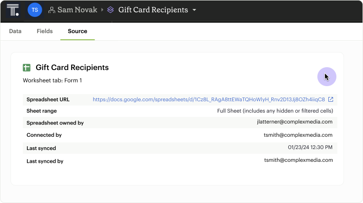Viewport: 363px width, 203px height.
Task: Click the Gift Card Recipients card heading
Action: [x=72, y=68]
